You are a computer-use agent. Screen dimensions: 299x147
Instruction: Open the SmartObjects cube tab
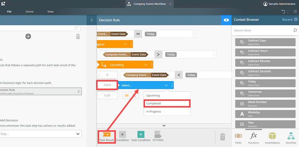tap(272, 138)
